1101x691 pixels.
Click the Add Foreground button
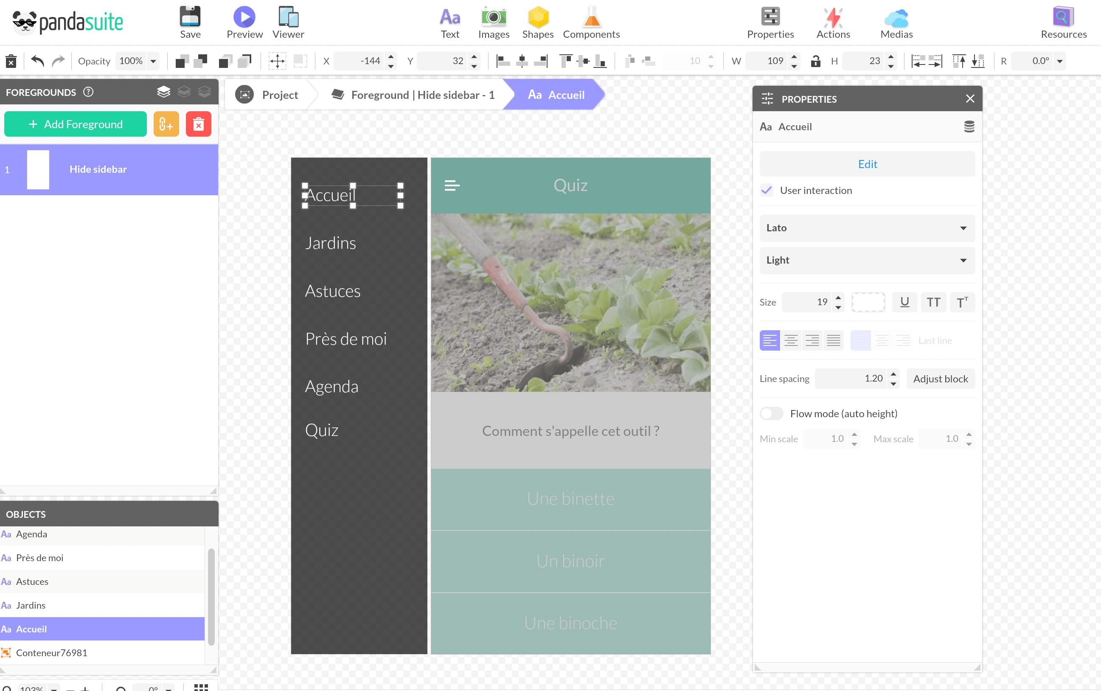(76, 124)
